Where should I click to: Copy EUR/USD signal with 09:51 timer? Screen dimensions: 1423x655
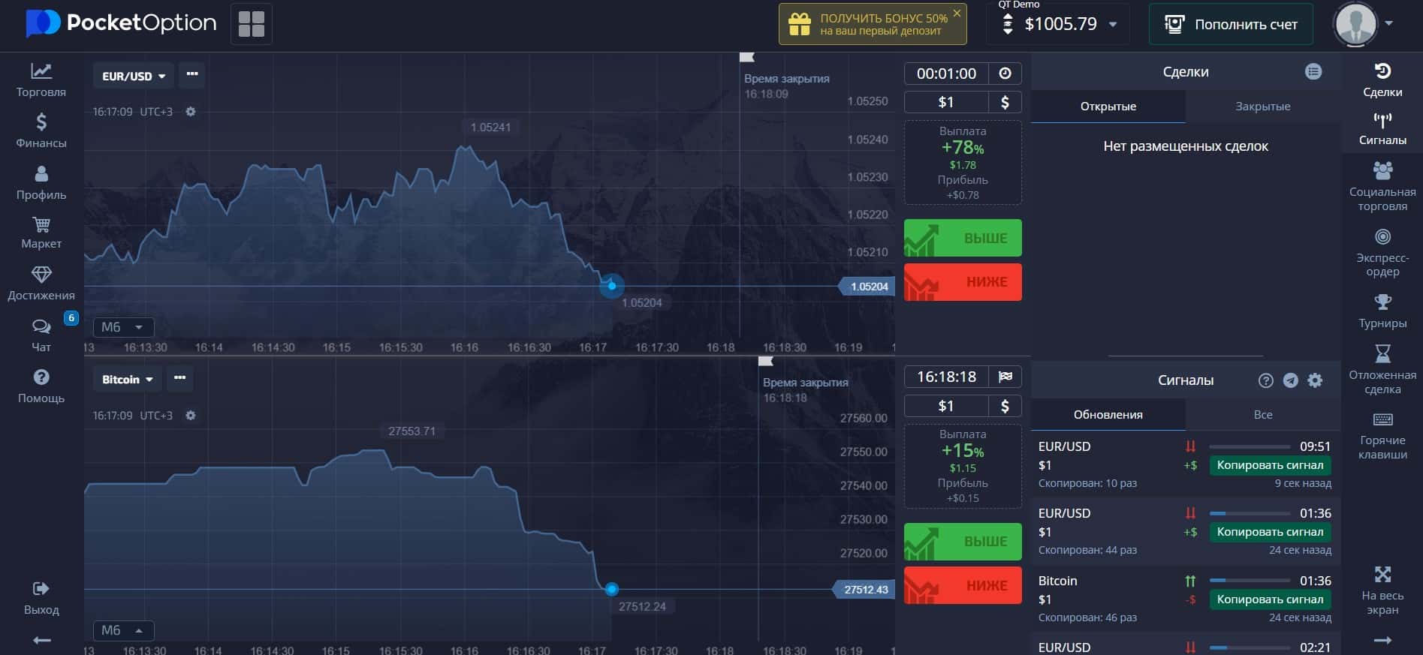tap(1270, 465)
